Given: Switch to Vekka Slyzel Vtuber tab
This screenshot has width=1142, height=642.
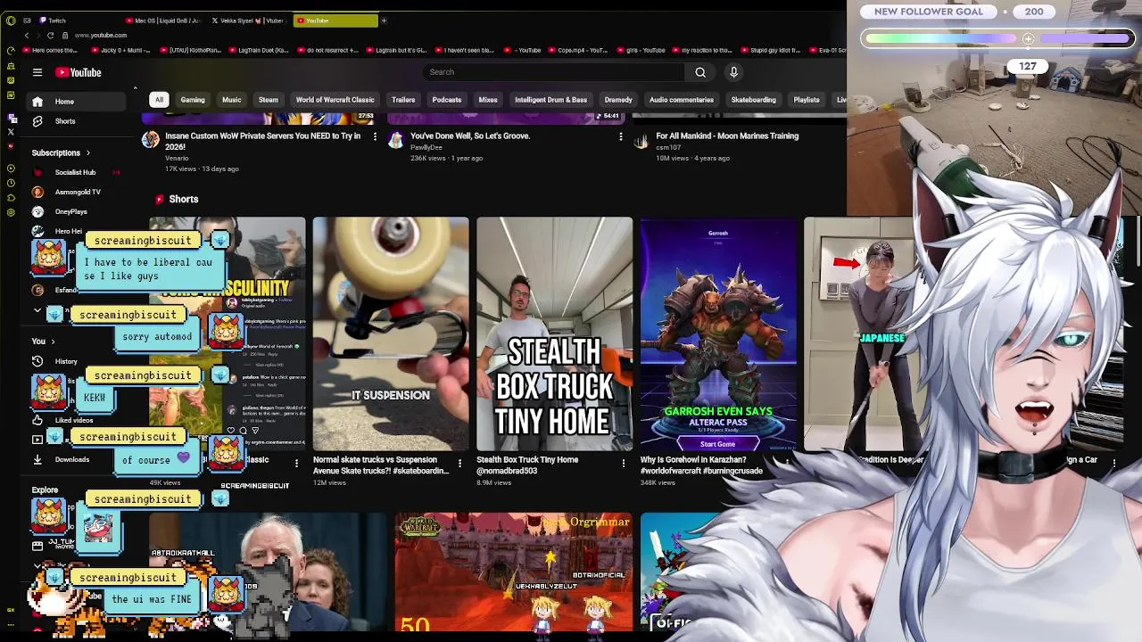Looking at the screenshot, I should 250,21.
